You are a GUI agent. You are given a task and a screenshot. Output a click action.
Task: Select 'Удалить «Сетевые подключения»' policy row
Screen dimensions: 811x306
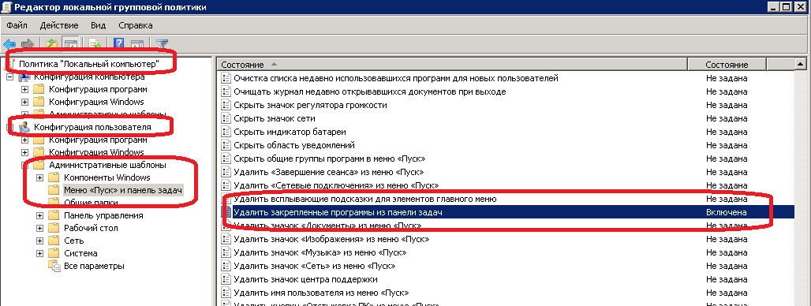click(336, 185)
